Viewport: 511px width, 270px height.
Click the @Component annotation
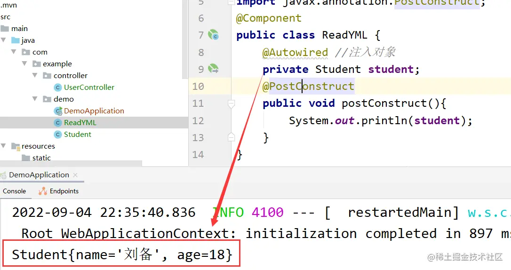[269, 18]
